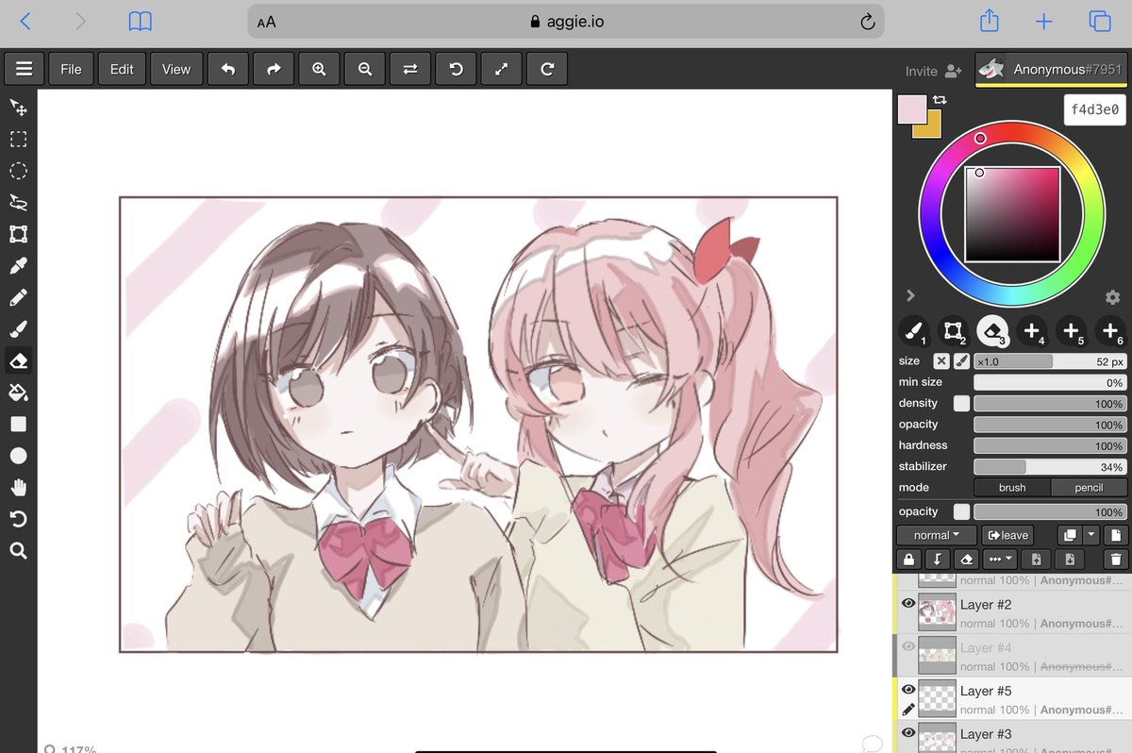Select the paint bucket fill tool
The image size is (1132, 753).
pyautogui.click(x=18, y=393)
